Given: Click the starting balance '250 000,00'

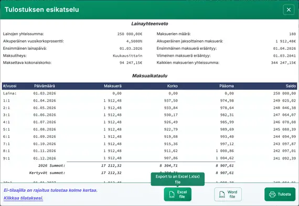Looking at the screenshot, I should coord(284,93).
